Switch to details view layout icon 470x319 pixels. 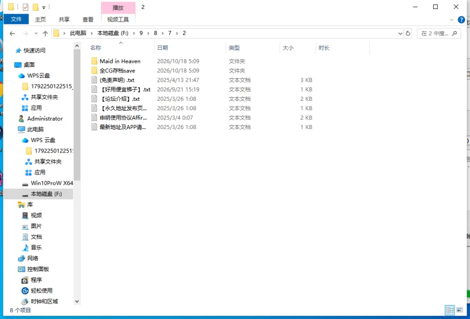pyautogui.click(x=450, y=310)
